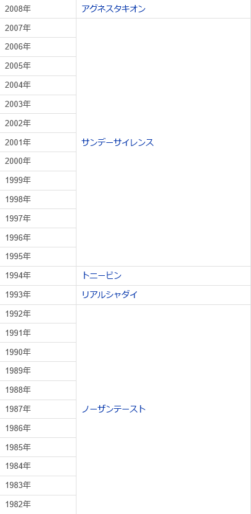
Task: Click the 2008年 table cell
Action: coord(38,9)
